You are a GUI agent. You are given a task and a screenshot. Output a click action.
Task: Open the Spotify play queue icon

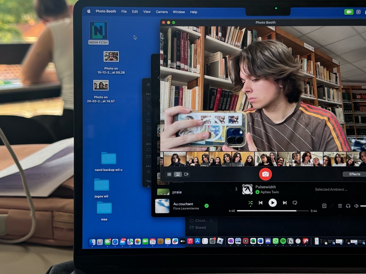point(340,206)
